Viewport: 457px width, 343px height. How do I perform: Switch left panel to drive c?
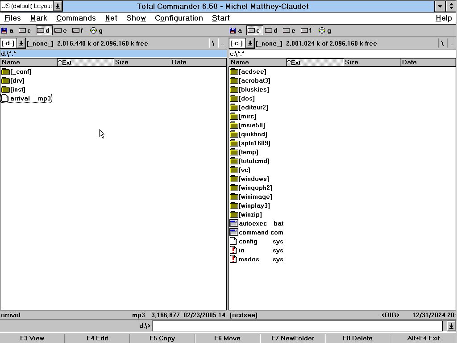25,30
